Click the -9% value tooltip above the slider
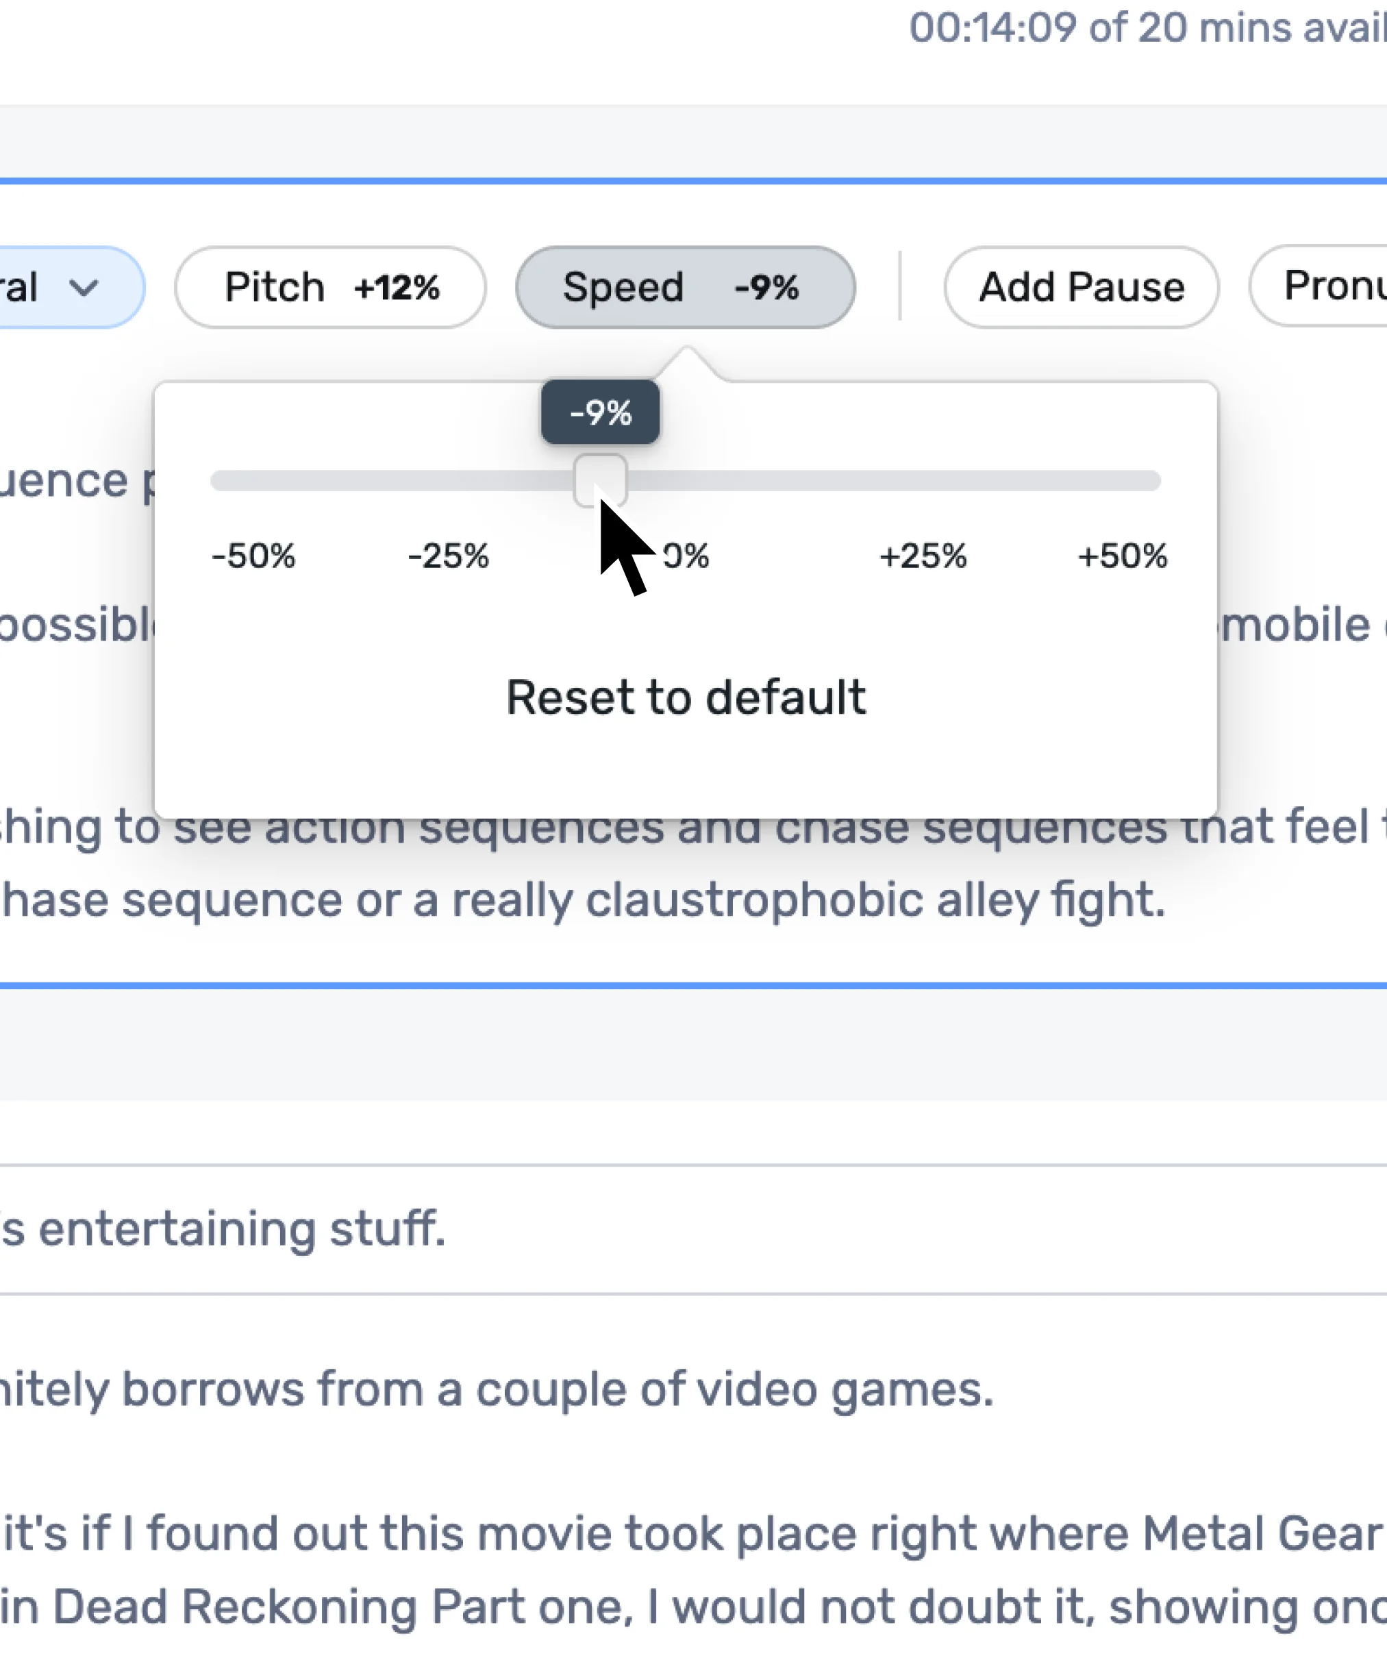 pyautogui.click(x=599, y=412)
